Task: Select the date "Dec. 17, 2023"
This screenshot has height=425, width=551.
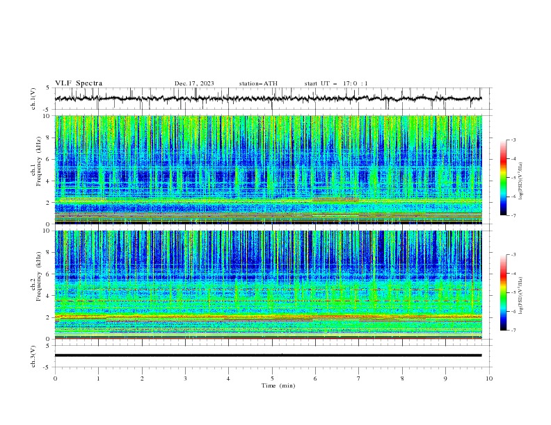Action: [194, 83]
